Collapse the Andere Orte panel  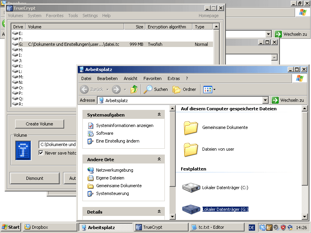point(159,159)
